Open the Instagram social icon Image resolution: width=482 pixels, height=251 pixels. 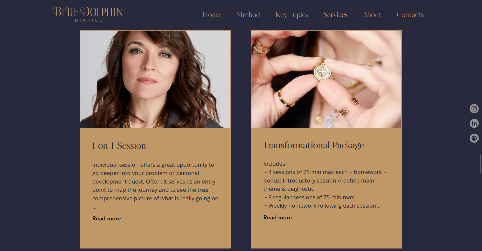(474, 109)
